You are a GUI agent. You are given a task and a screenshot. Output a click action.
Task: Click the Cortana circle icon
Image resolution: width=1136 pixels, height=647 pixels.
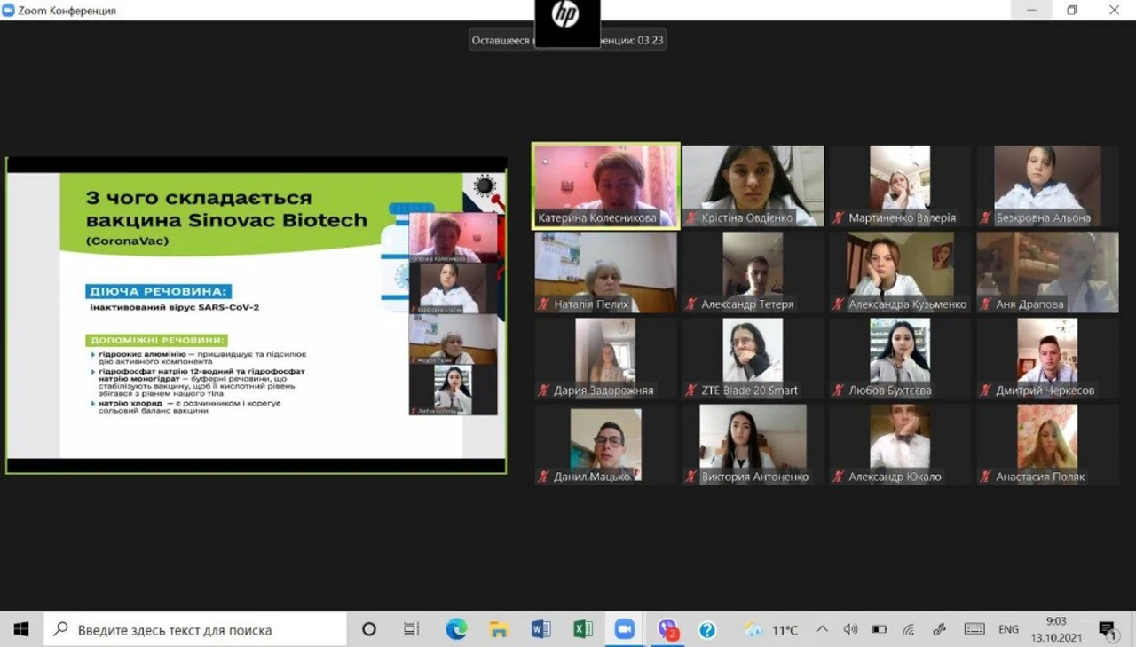(x=369, y=629)
